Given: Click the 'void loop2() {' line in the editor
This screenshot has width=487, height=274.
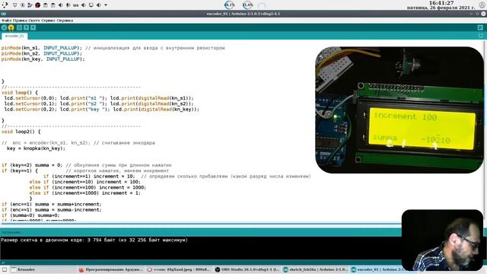Looking at the screenshot, I should 21,132.
